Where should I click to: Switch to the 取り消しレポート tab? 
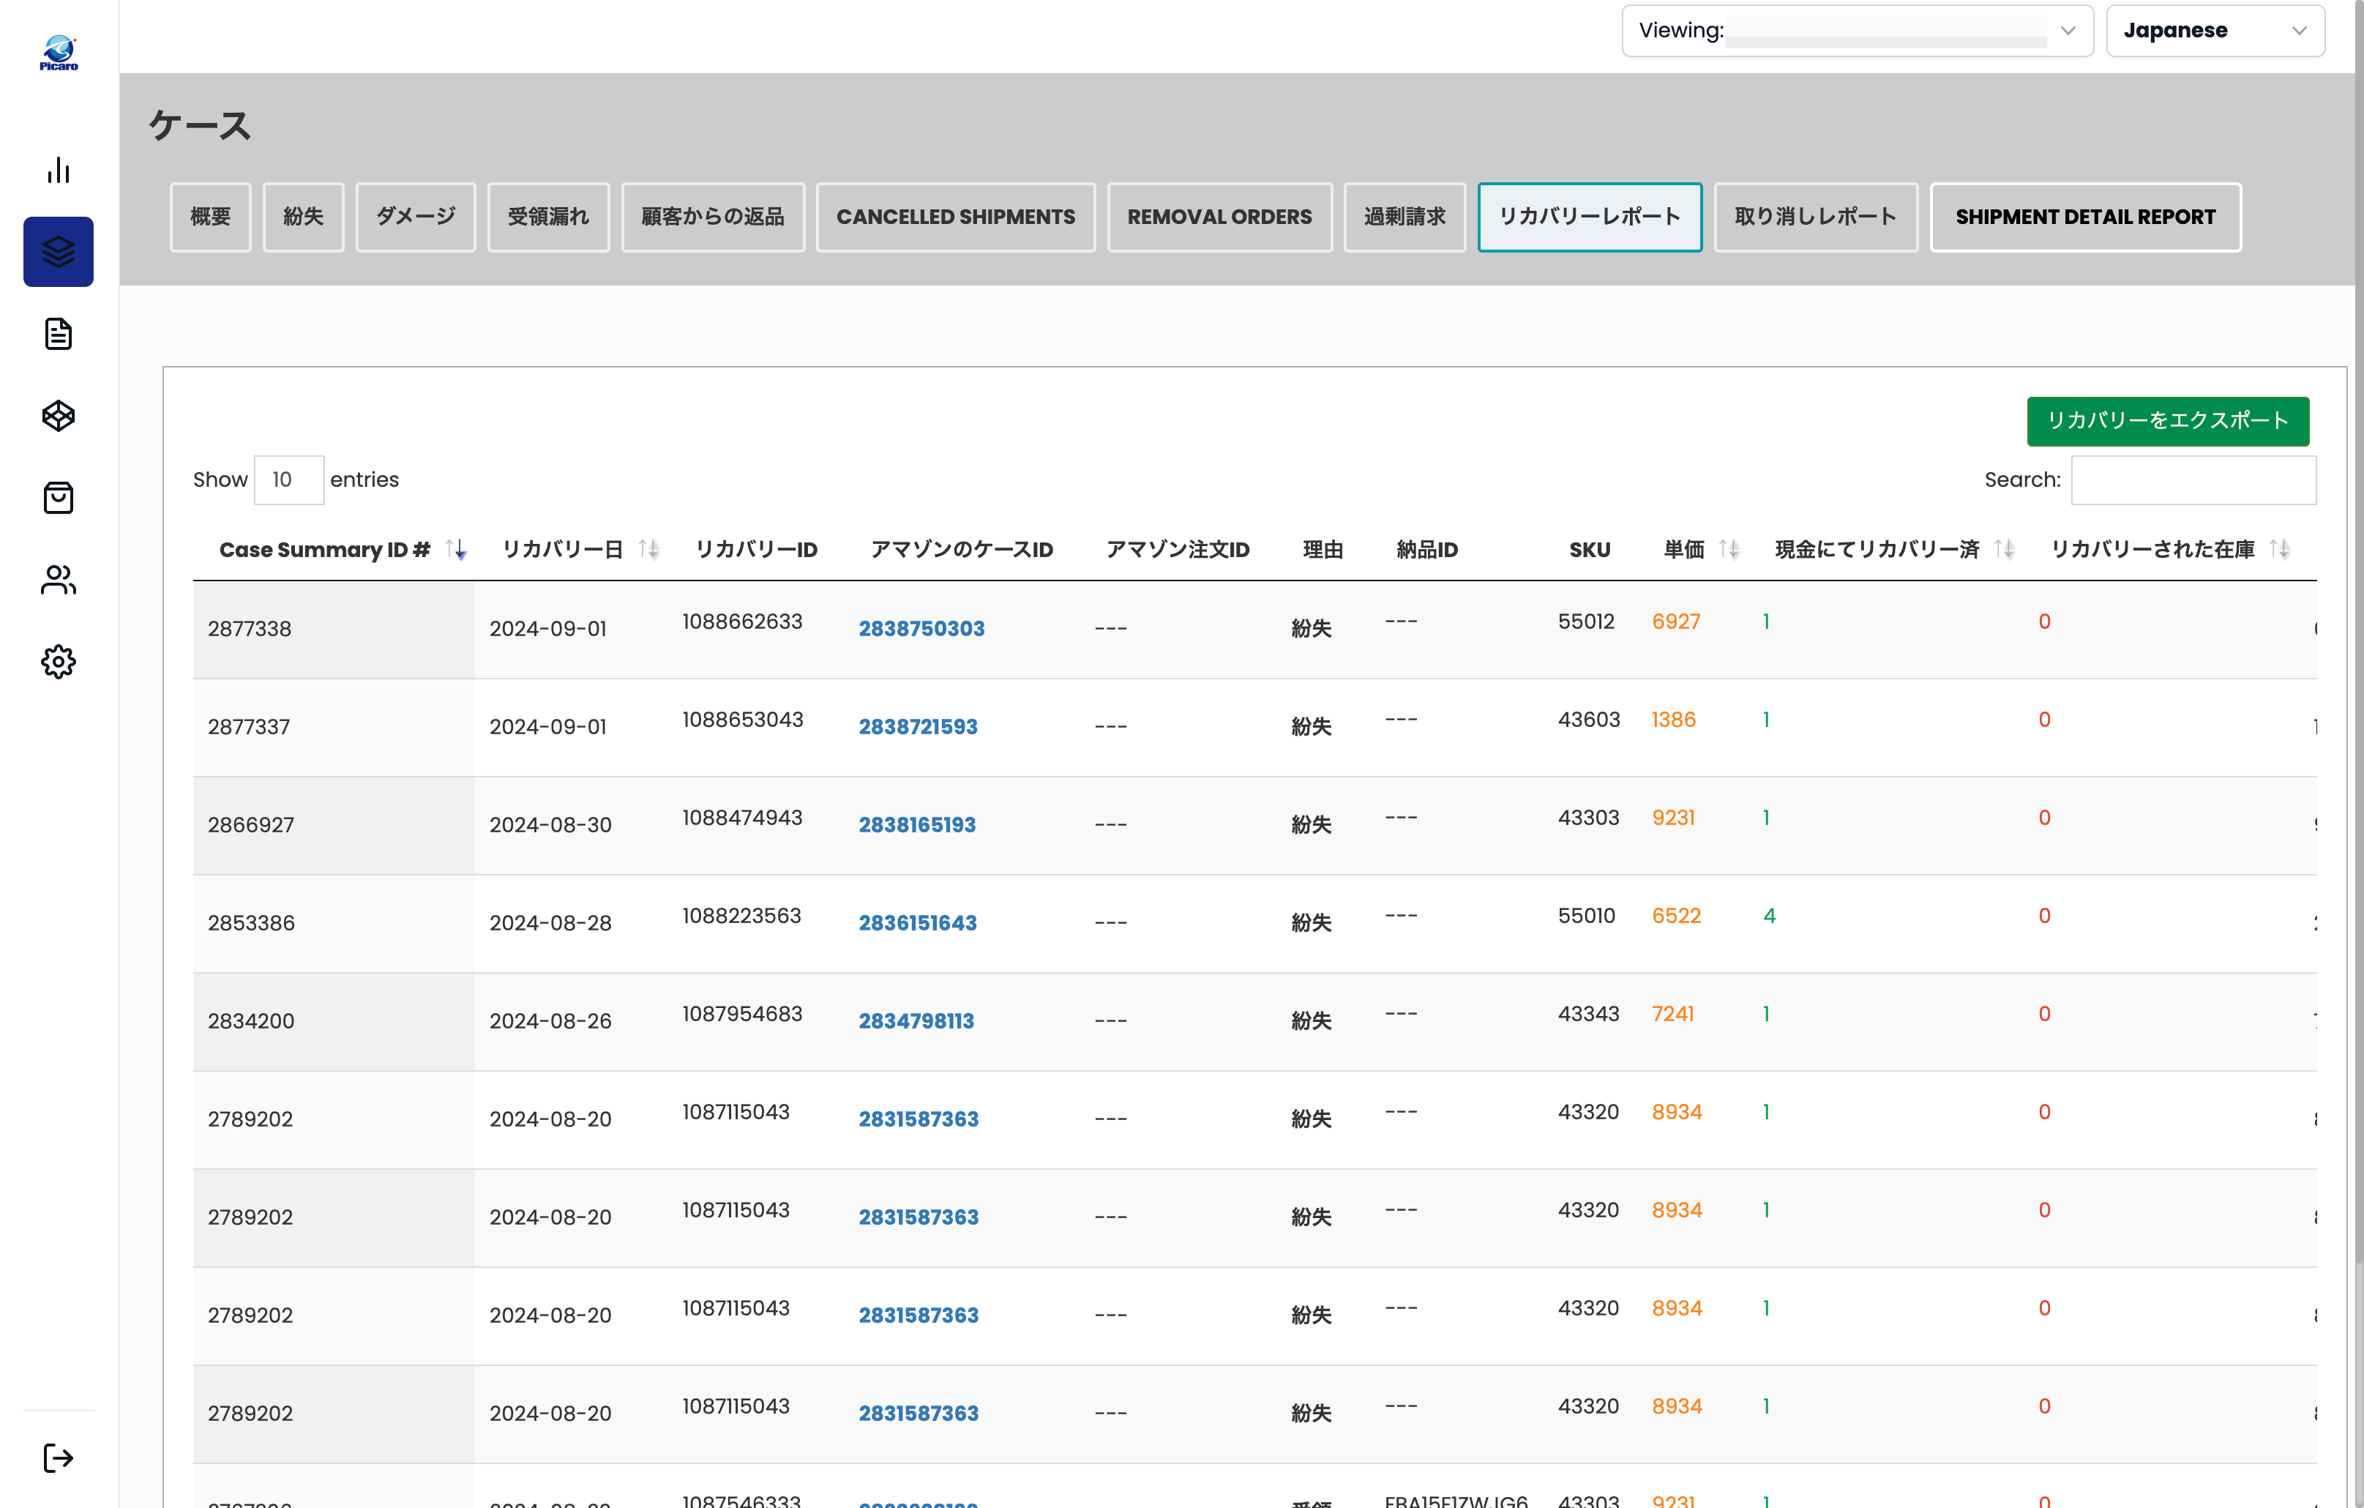(1815, 217)
